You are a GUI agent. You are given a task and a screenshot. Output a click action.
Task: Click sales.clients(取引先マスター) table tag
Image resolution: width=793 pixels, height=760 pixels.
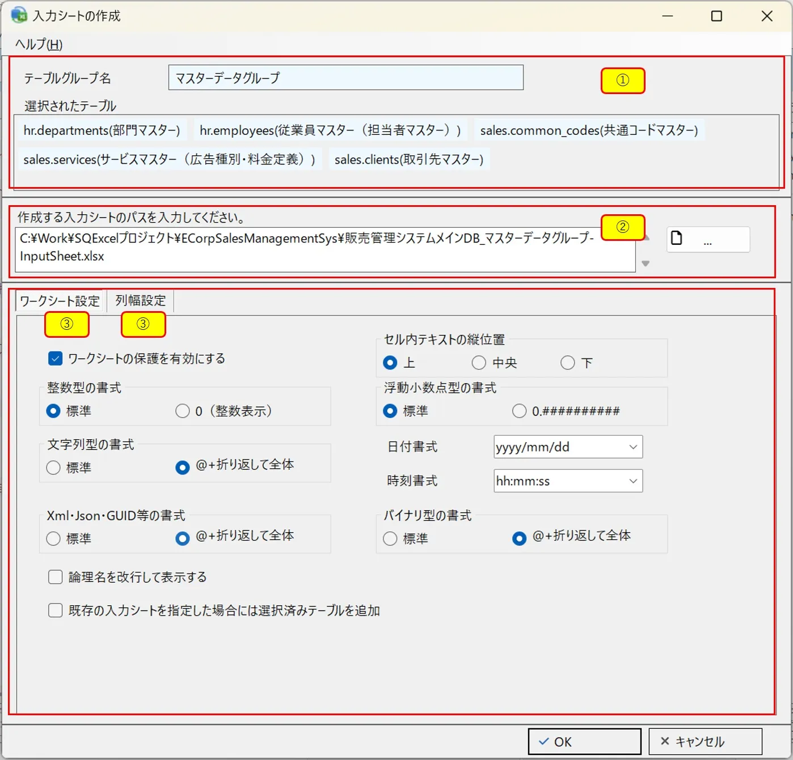click(409, 159)
